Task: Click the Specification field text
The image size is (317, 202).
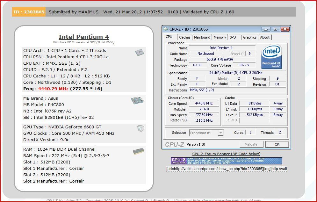Action: tap(237, 73)
